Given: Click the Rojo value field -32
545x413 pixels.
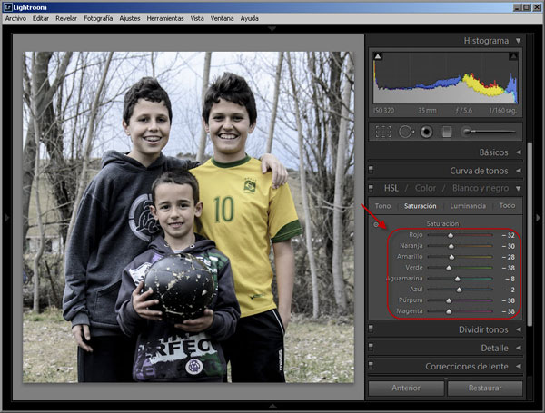Looking at the screenshot, I should (509, 235).
